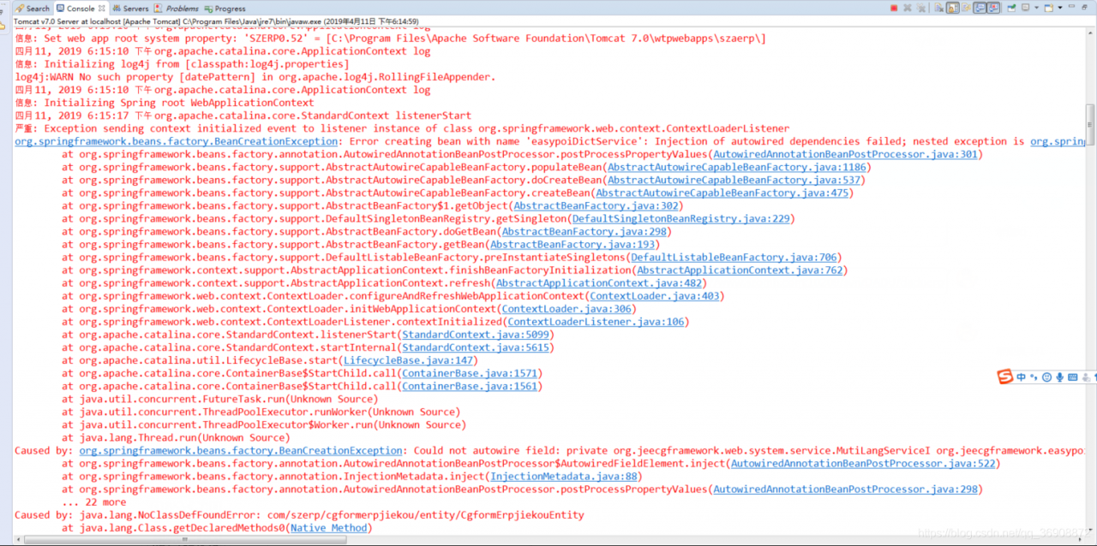Click the console vertical scrollbar
The image size is (1097, 546).
coord(1090,257)
